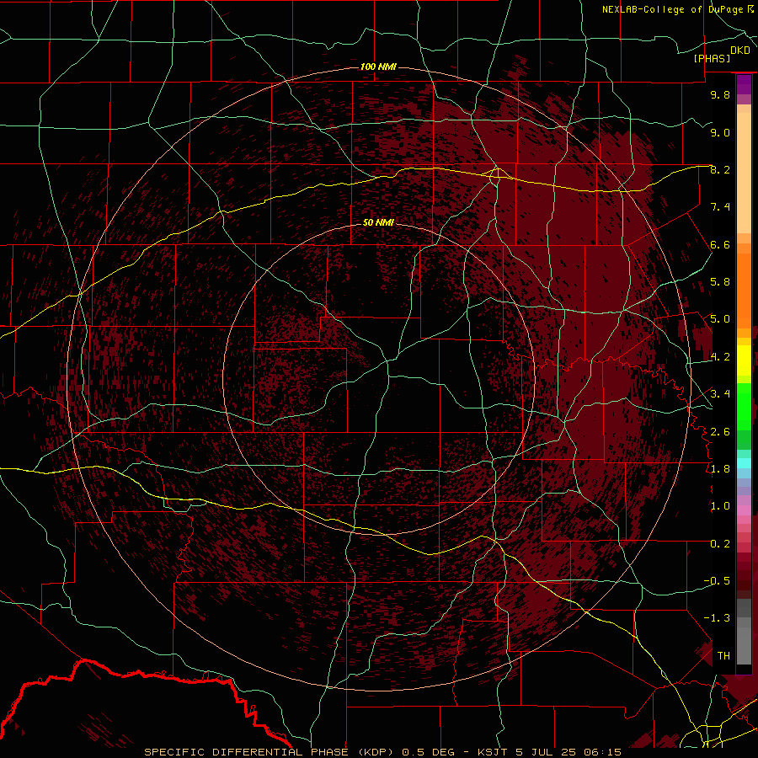The image size is (758, 758).
Task: Click the 50 NMI range ring label
Action: (378, 222)
